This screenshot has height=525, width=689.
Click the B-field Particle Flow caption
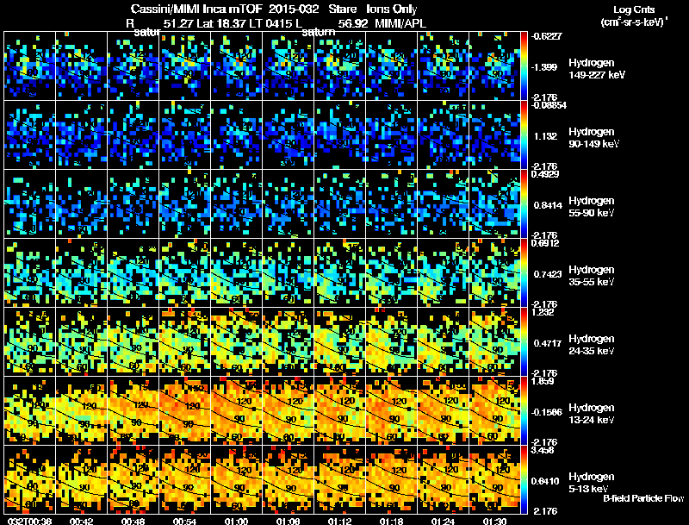pos(643,498)
